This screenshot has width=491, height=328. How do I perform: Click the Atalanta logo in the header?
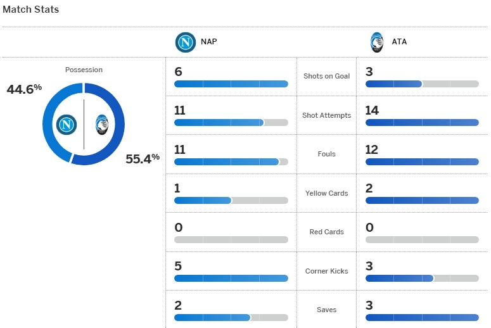(377, 42)
